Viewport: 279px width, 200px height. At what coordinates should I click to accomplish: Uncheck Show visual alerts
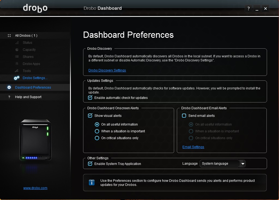(90, 115)
